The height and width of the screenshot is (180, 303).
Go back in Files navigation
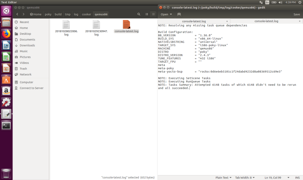click(17, 14)
